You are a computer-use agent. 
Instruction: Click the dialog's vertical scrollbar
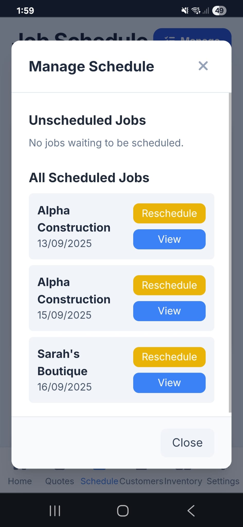tap(230, 252)
